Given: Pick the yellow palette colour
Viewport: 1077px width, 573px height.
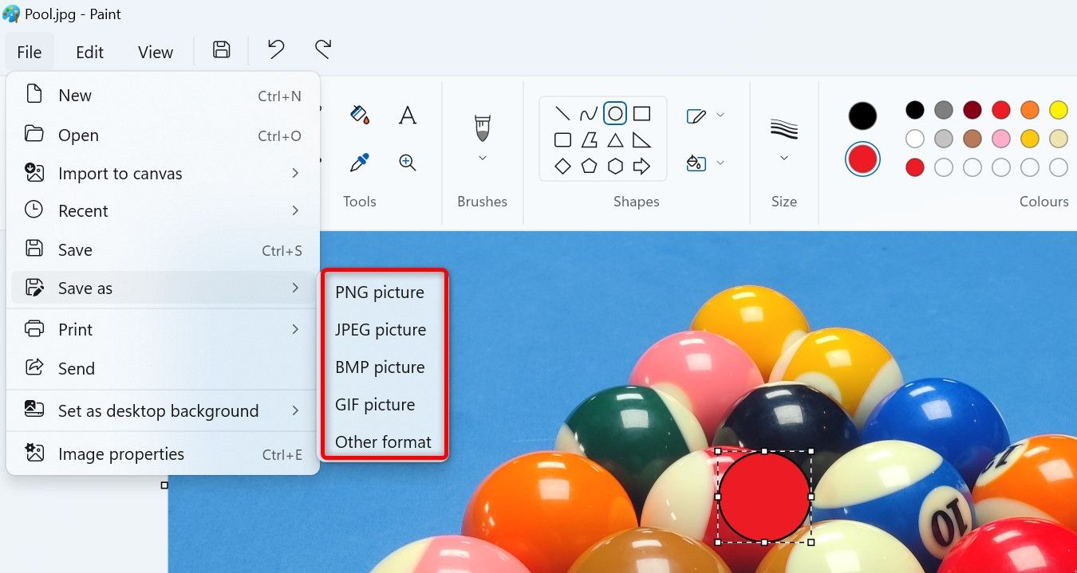Looking at the screenshot, I should pyautogui.click(x=1059, y=110).
